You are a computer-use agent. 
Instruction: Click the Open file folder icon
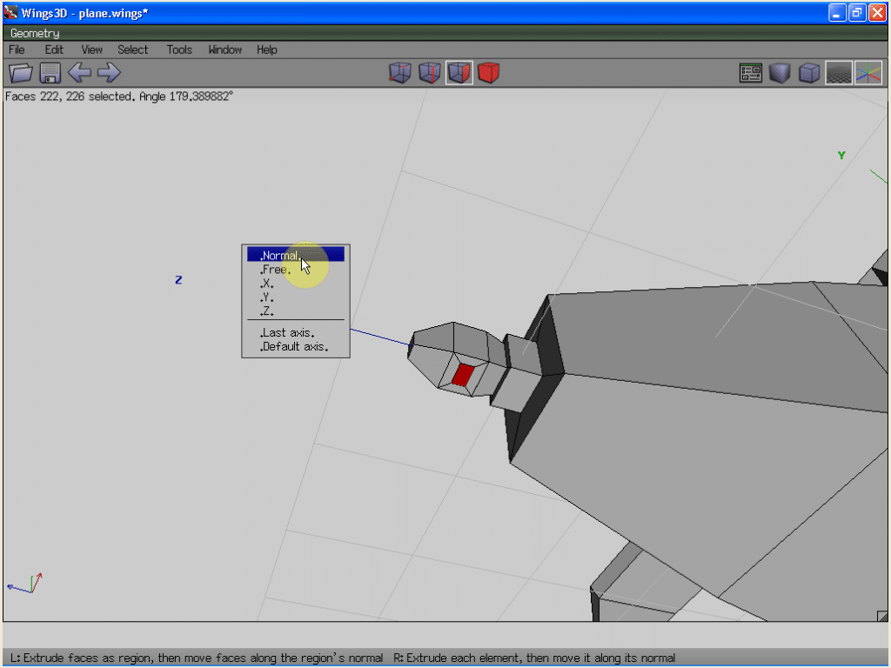click(20, 73)
